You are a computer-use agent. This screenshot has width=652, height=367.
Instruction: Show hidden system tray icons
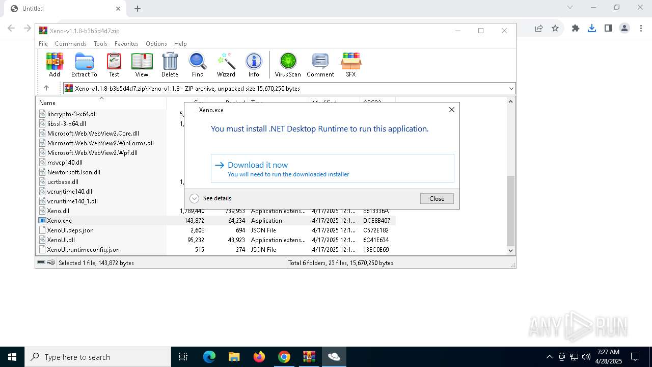click(x=549, y=357)
